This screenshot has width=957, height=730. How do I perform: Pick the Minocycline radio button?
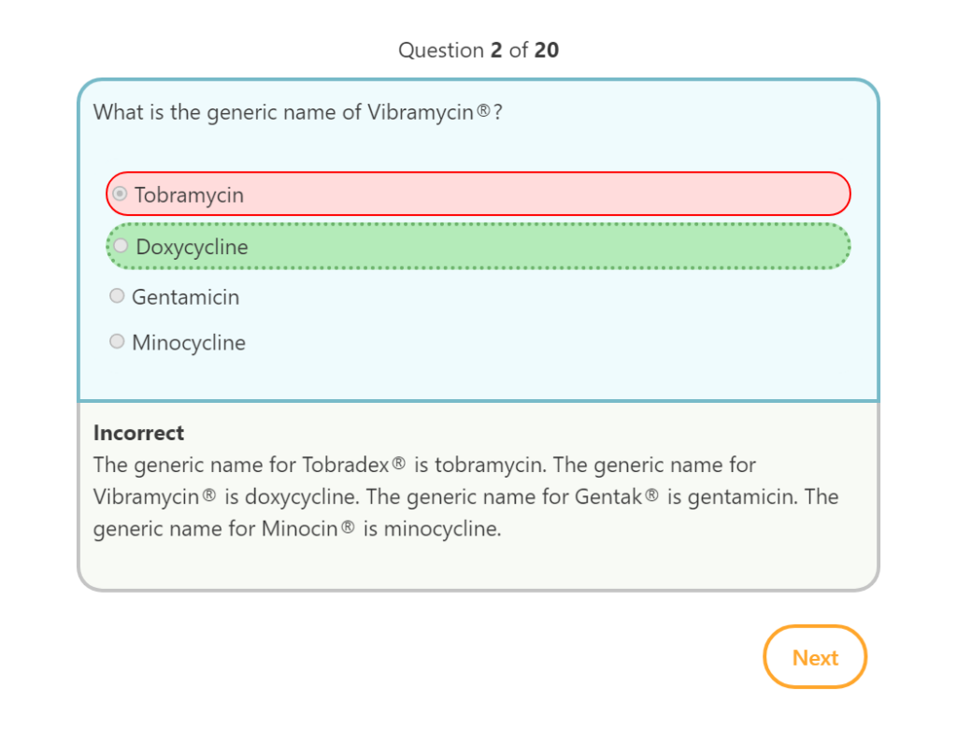tap(117, 342)
